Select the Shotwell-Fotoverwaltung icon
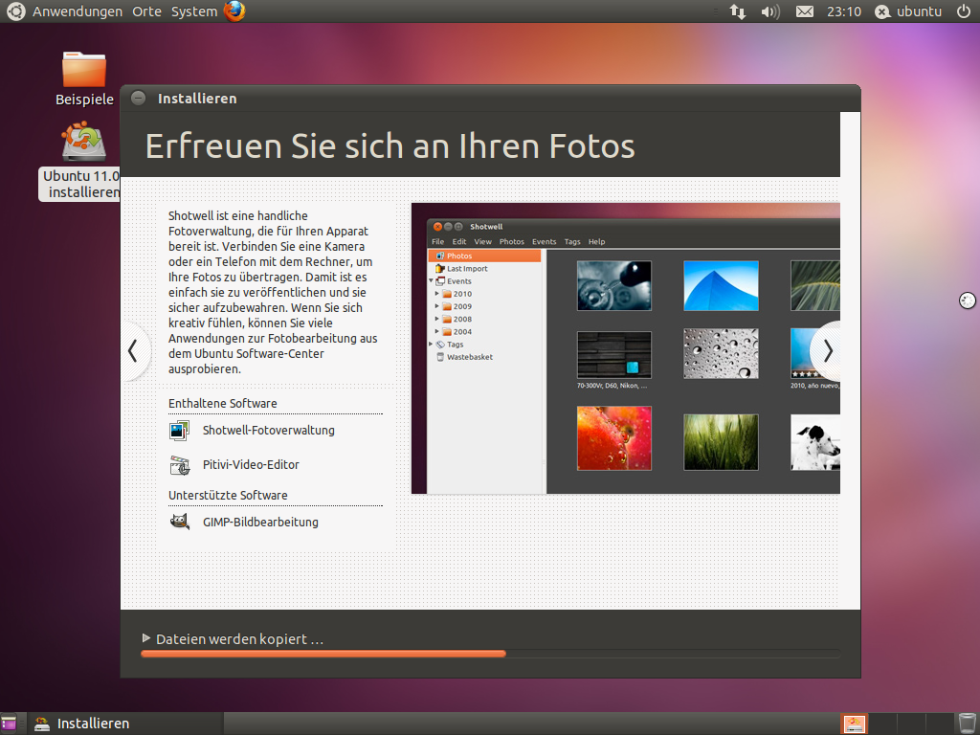Viewport: 980px width, 735px height. [179, 430]
